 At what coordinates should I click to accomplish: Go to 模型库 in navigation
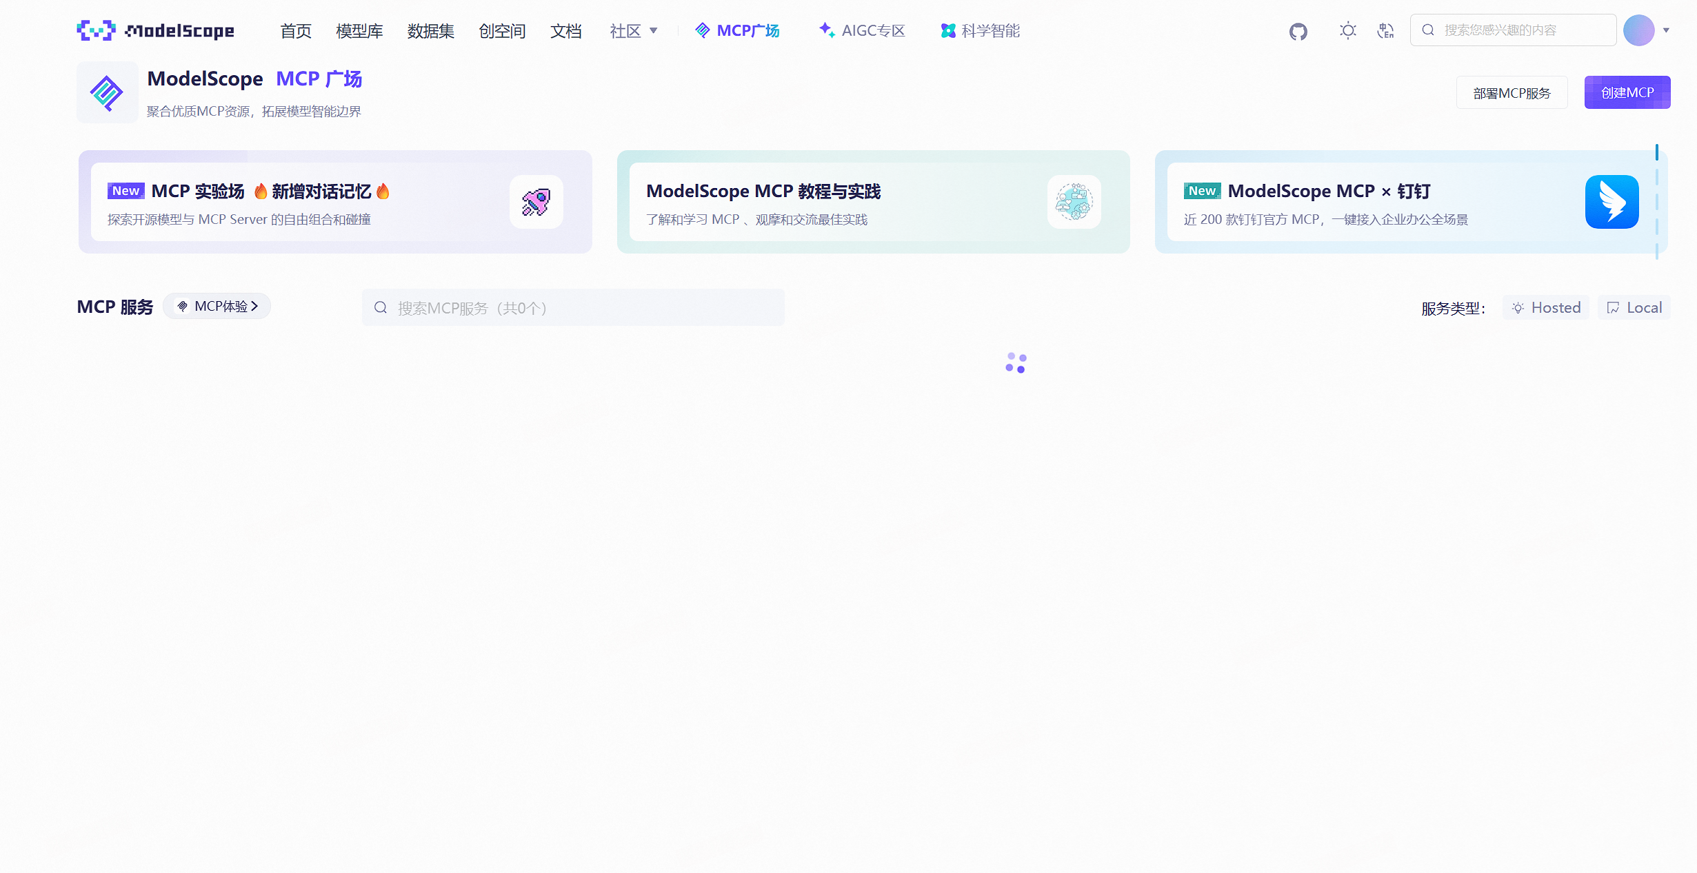tap(359, 30)
